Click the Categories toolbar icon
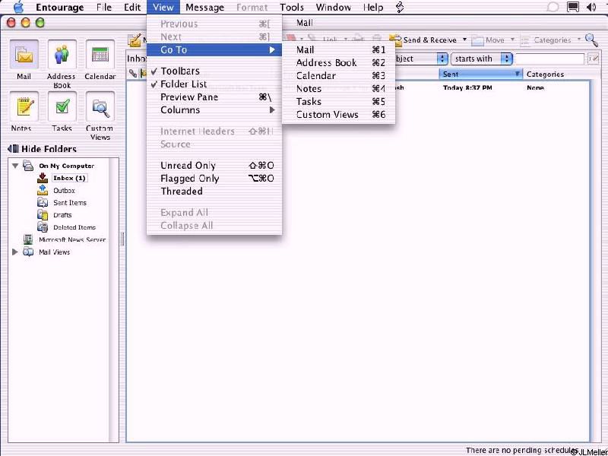The image size is (608, 456). (525, 40)
